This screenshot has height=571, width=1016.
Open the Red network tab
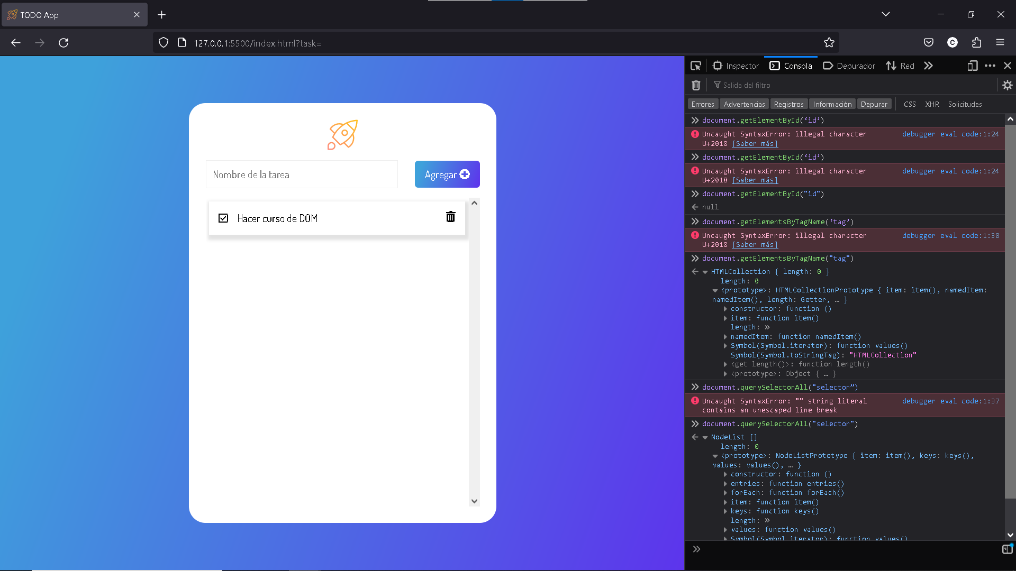pyautogui.click(x=900, y=66)
